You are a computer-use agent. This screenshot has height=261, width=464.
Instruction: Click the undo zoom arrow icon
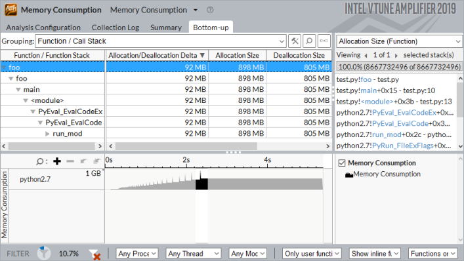click(83, 161)
